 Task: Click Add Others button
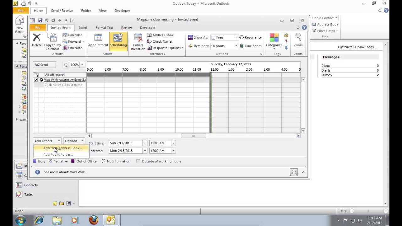pyautogui.click(x=47, y=141)
